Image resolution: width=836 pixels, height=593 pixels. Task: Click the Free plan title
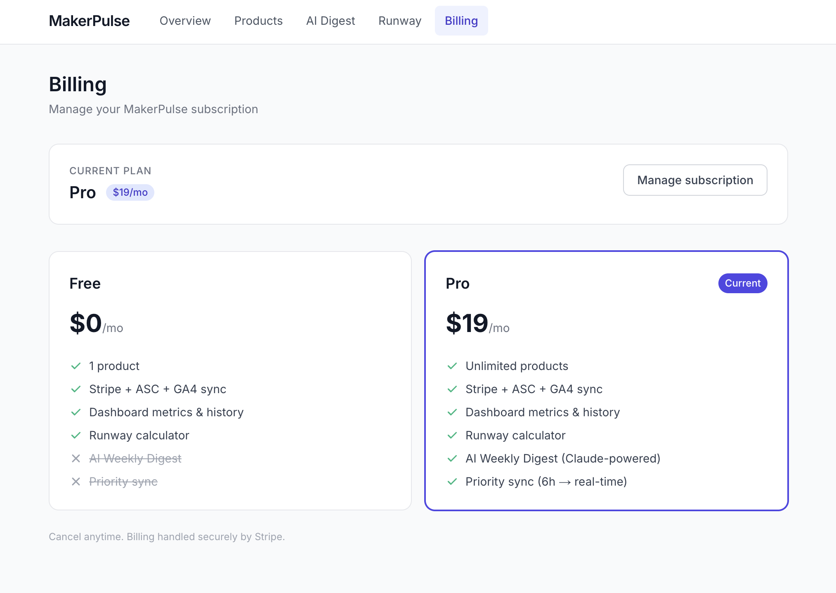(x=85, y=284)
